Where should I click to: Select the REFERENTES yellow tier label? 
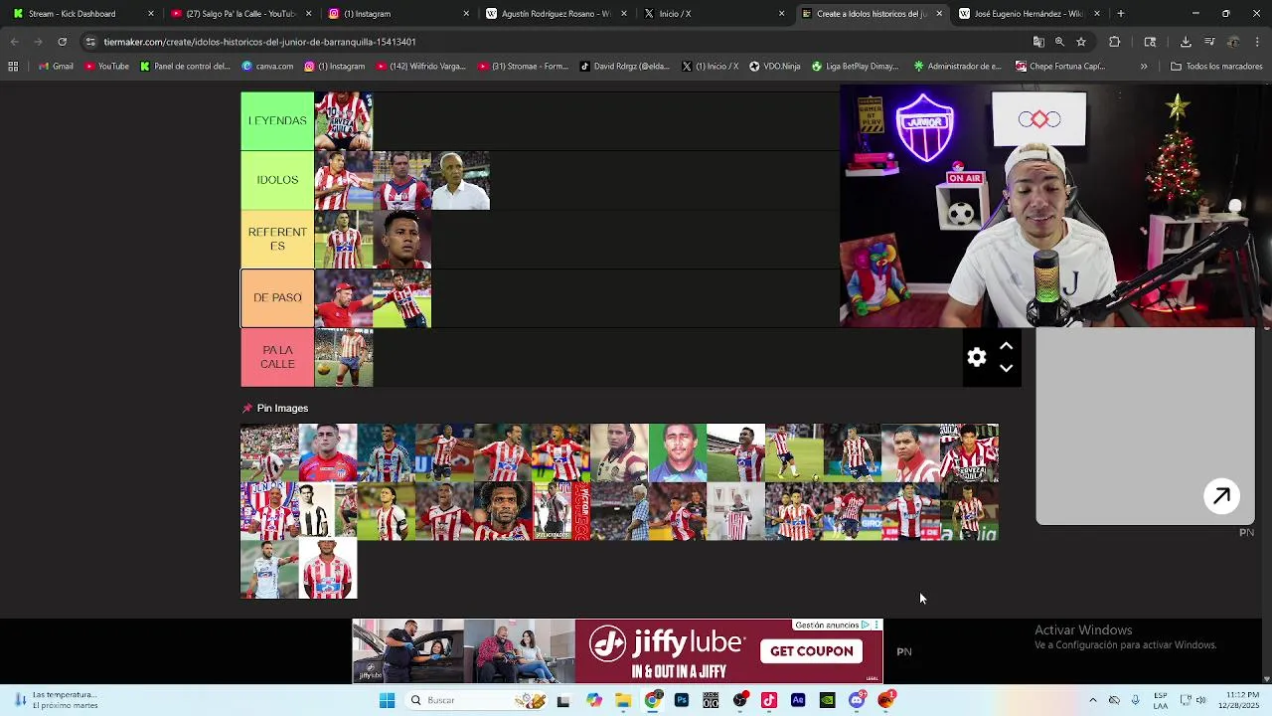(277, 239)
